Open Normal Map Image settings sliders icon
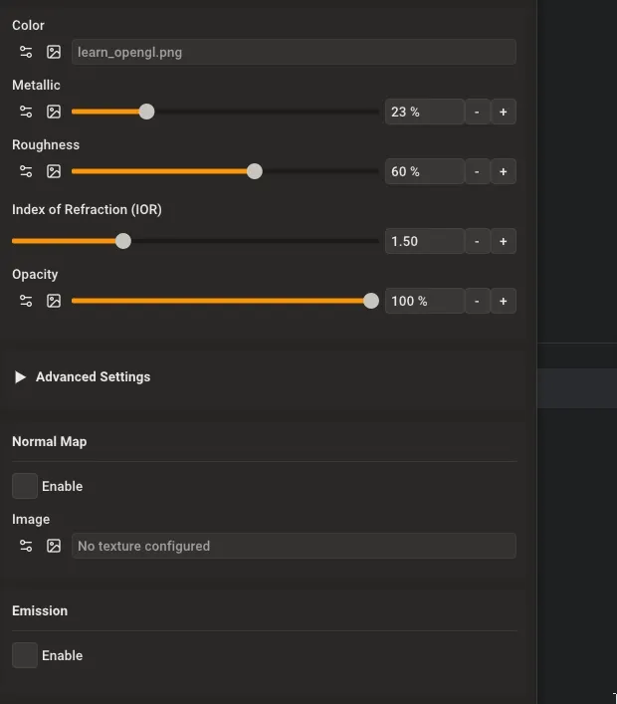617x704 pixels. (x=26, y=546)
